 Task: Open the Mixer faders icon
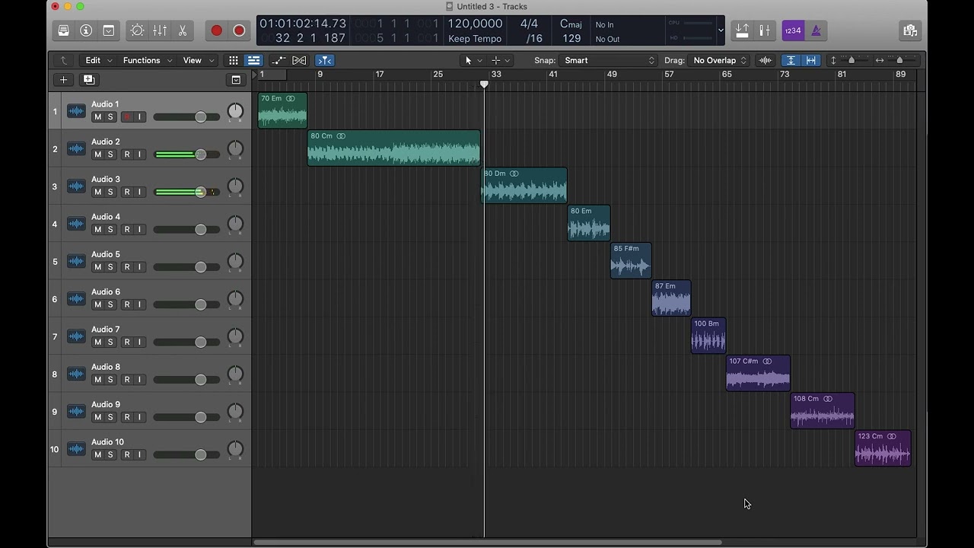point(160,30)
